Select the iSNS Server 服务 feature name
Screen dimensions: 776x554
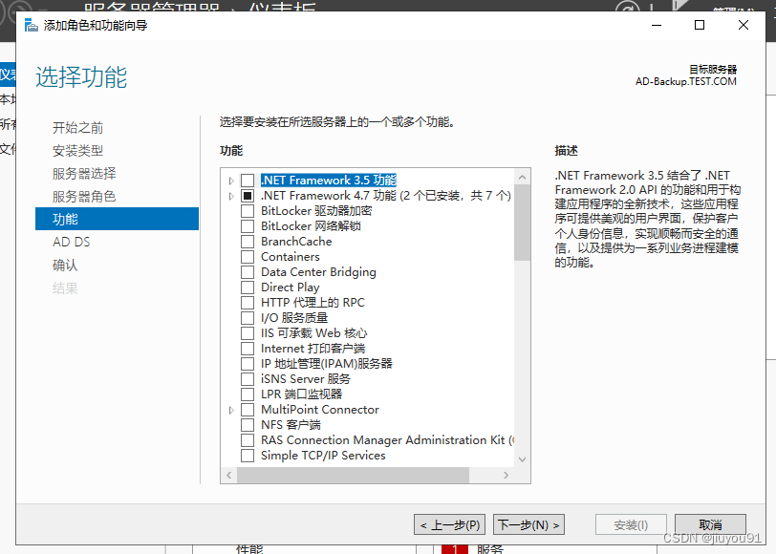pos(306,379)
